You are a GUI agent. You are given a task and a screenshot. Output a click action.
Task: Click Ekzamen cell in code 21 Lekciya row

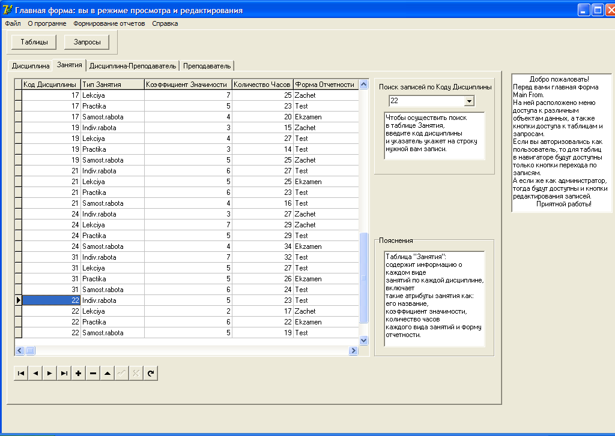(326, 182)
